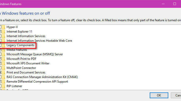The height and width of the screenshot is (101, 181).
Task: Confirm changes with the OK button
Action: [159, 95]
